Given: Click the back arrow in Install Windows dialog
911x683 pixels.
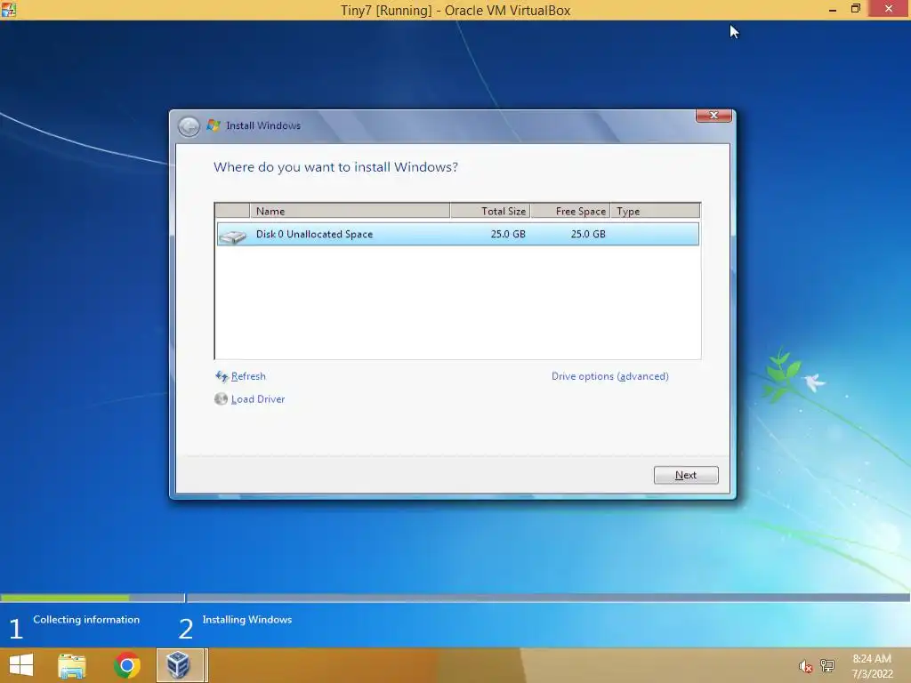Looking at the screenshot, I should [x=189, y=126].
